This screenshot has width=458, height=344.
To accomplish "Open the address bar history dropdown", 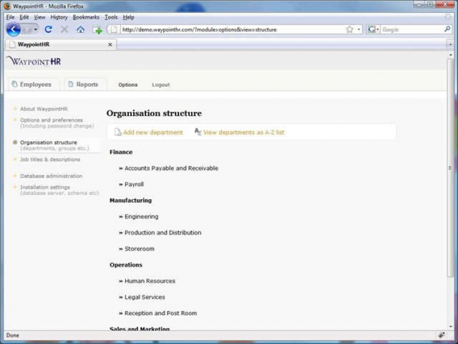I will (358, 29).
